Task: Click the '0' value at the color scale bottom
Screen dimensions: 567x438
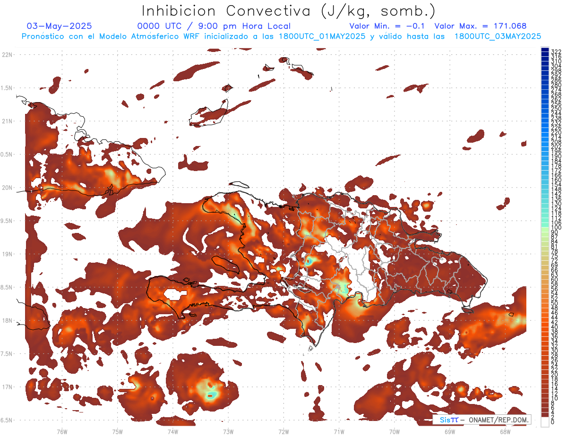Action: [553, 422]
